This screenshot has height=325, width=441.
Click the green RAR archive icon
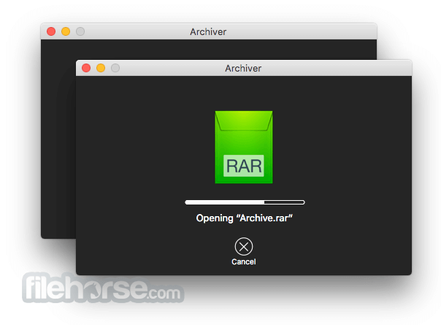[x=244, y=148]
